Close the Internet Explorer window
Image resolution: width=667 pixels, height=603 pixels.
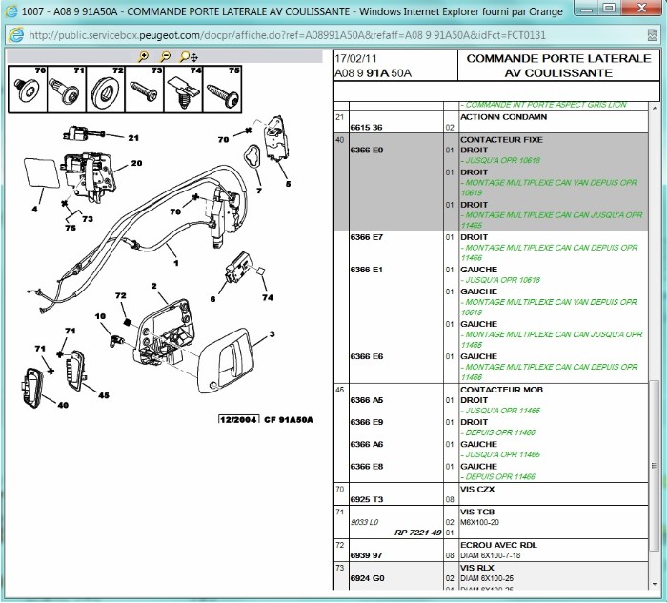[641, 8]
